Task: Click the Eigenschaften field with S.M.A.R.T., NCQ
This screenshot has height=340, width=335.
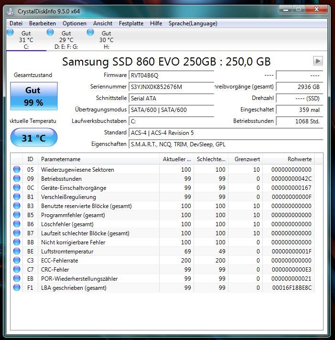Action: pos(226,144)
